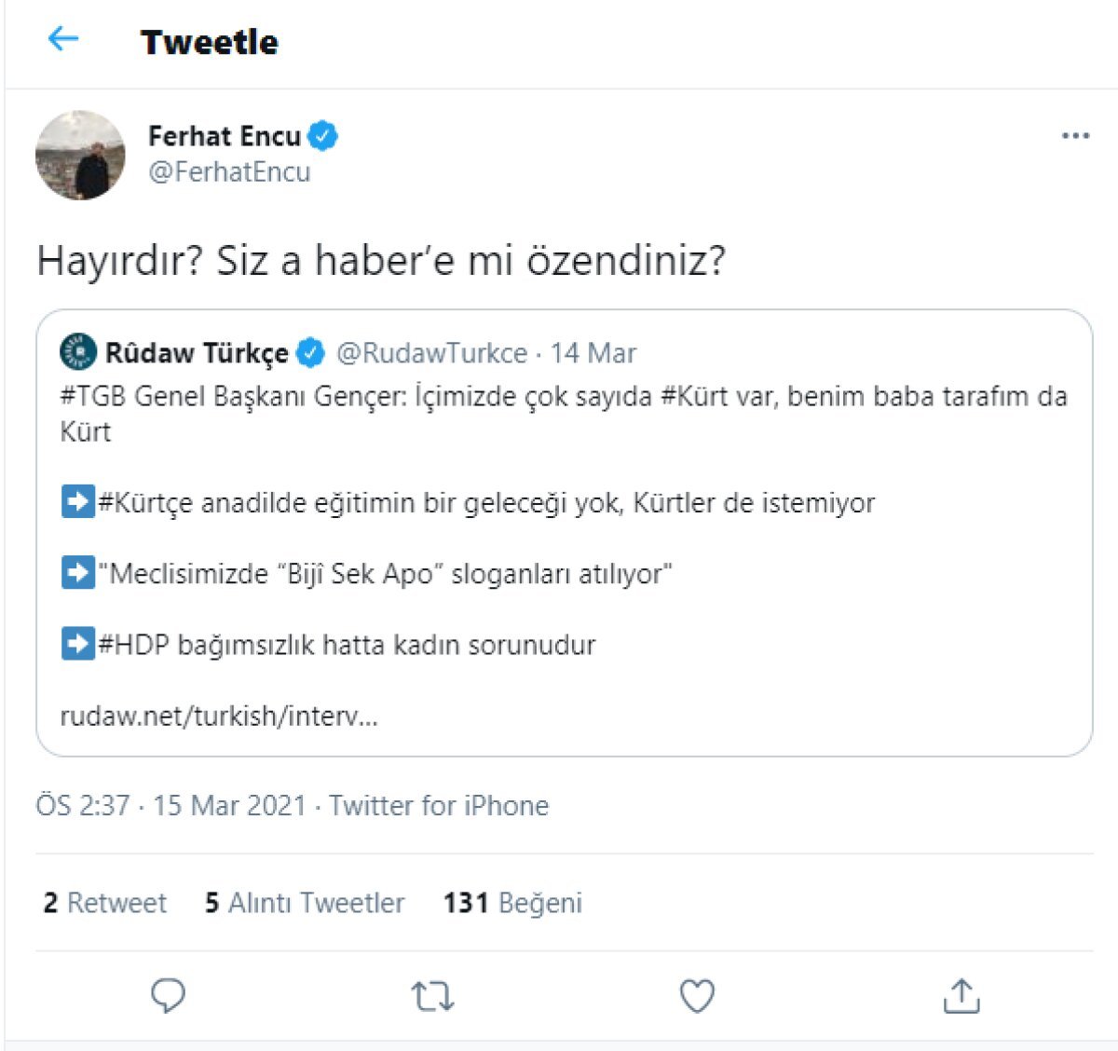View the 2 Retweet list

click(x=104, y=903)
